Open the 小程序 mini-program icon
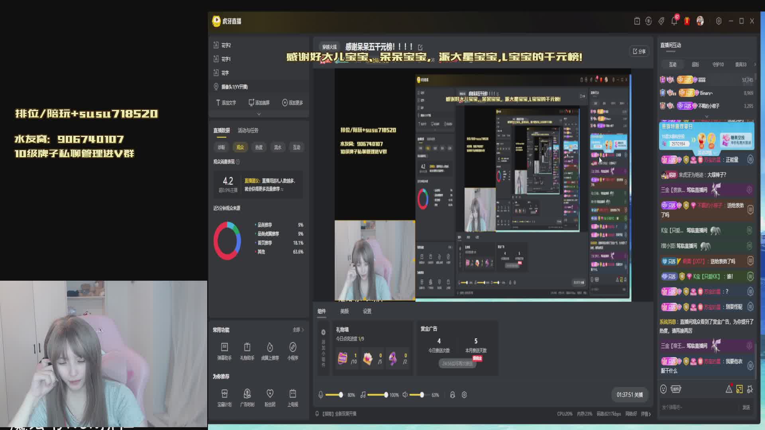 (293, 351)
